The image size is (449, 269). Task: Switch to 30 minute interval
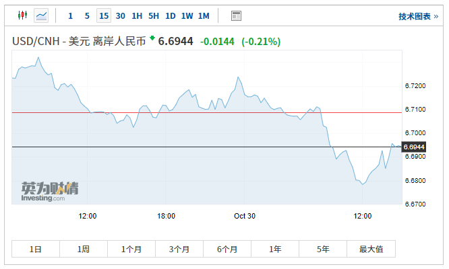120,15
